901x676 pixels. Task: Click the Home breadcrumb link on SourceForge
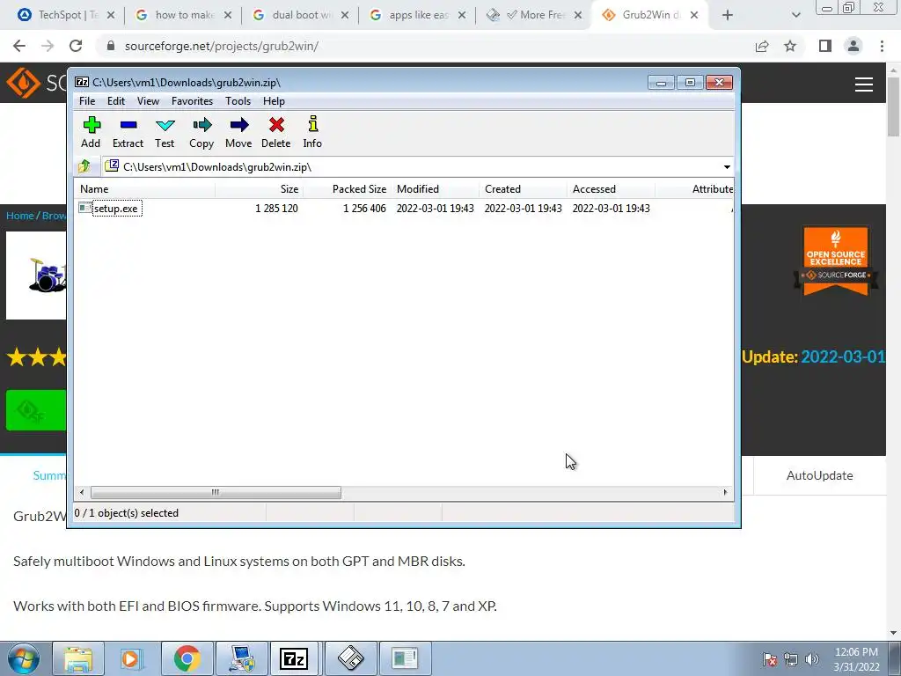tap(20, 216)
